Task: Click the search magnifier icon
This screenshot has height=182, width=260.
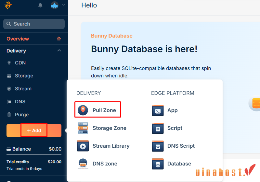Action: 9,24
